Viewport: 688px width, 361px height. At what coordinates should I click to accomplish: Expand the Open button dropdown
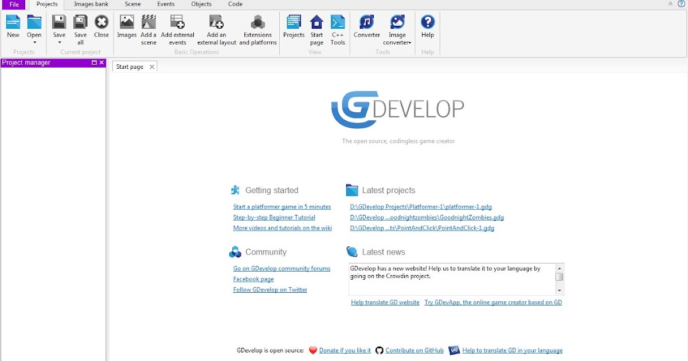(x=34, y=41)
